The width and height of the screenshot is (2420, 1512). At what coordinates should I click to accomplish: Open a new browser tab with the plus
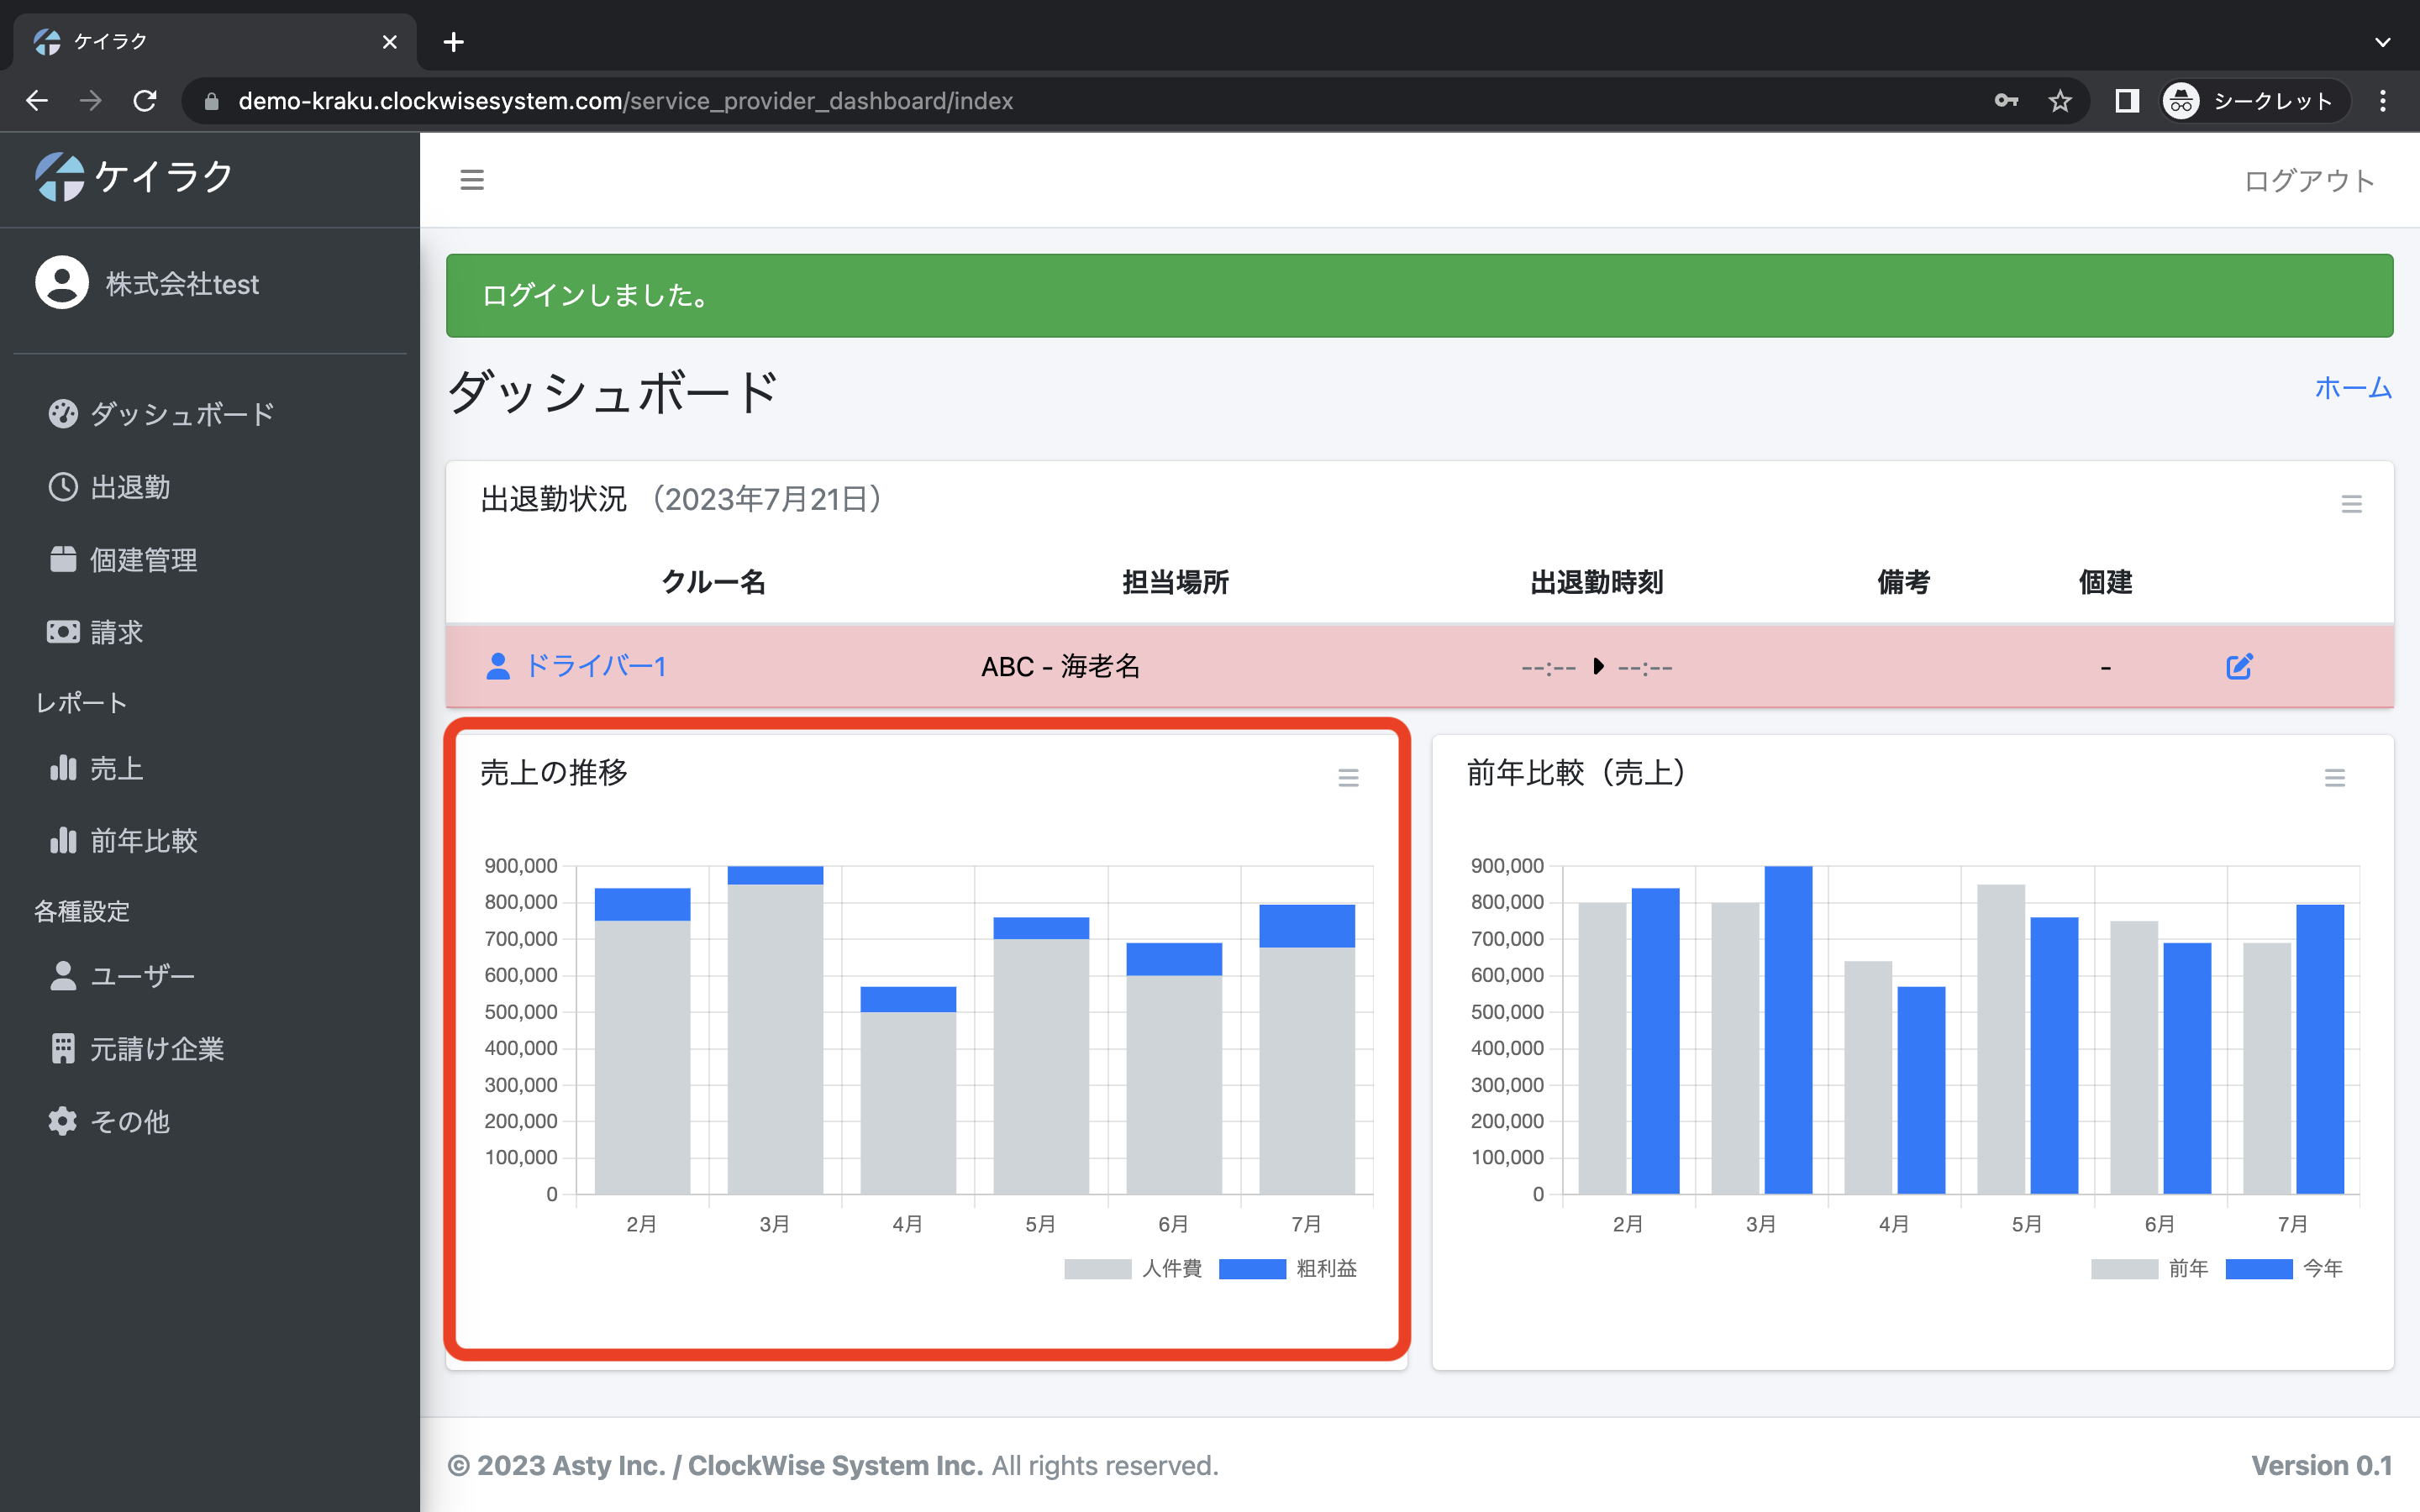(454, 42)
